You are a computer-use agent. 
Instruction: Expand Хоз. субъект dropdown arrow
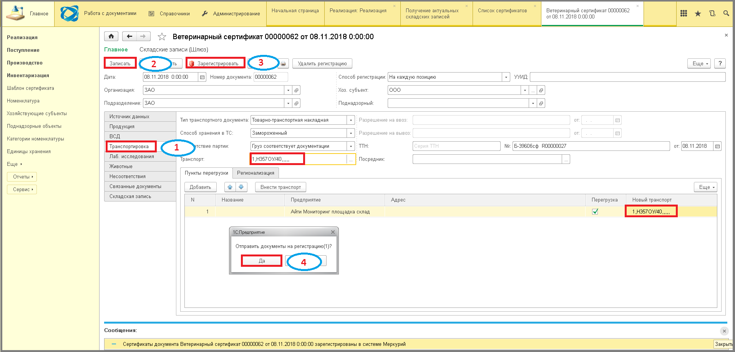tap(525, 90)
